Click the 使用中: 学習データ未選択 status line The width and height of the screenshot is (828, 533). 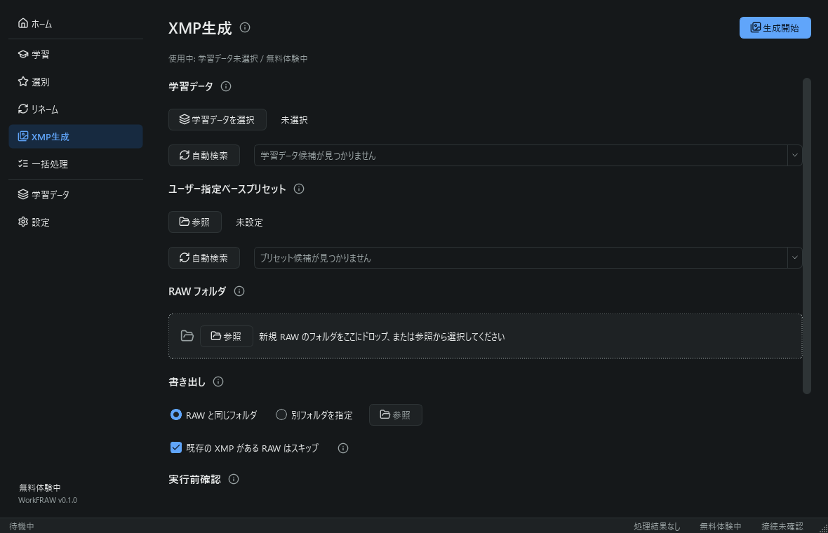[x=238, y=59]
